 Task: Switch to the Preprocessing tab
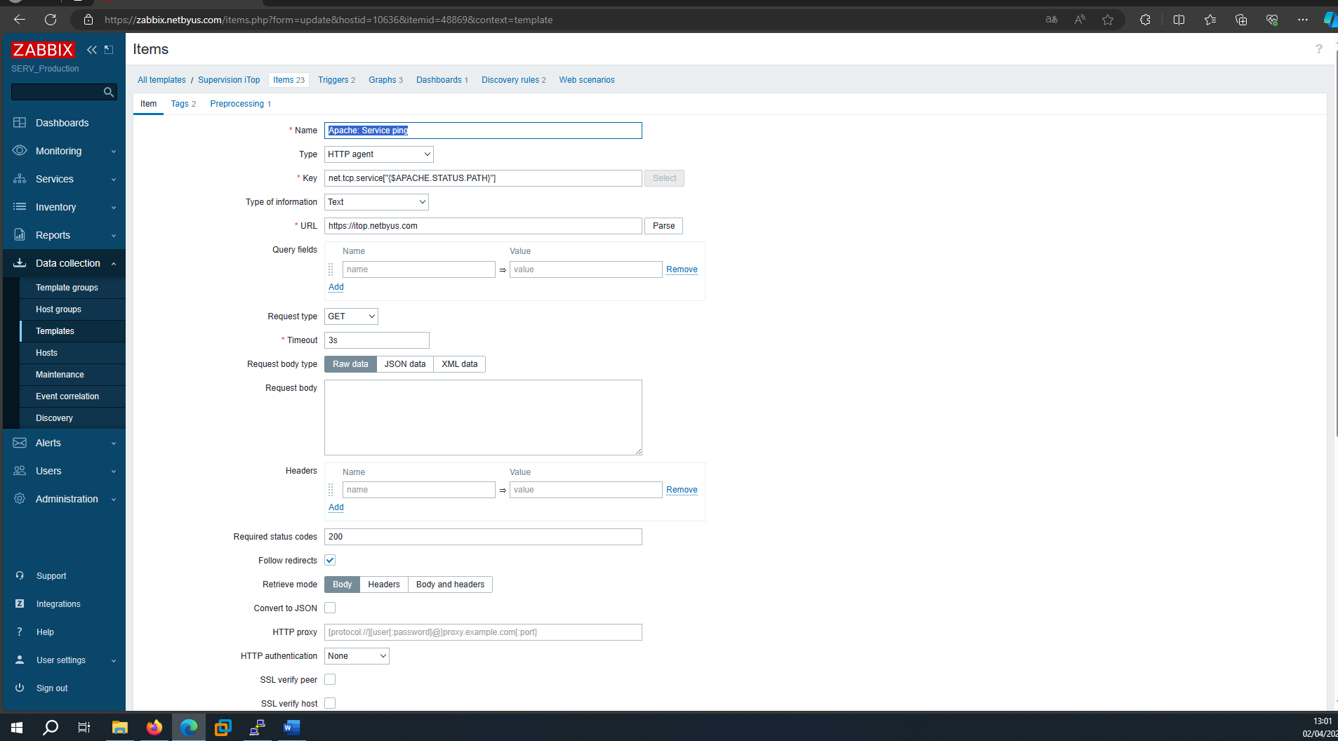point(237,104)
